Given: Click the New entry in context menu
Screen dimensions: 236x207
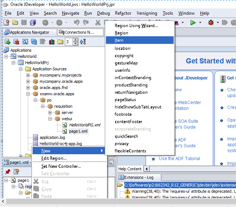Looking at the screenshot, I should tap(69, 151).
